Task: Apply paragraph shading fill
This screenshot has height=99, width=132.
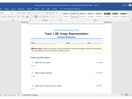Action: tap(53, 17)
